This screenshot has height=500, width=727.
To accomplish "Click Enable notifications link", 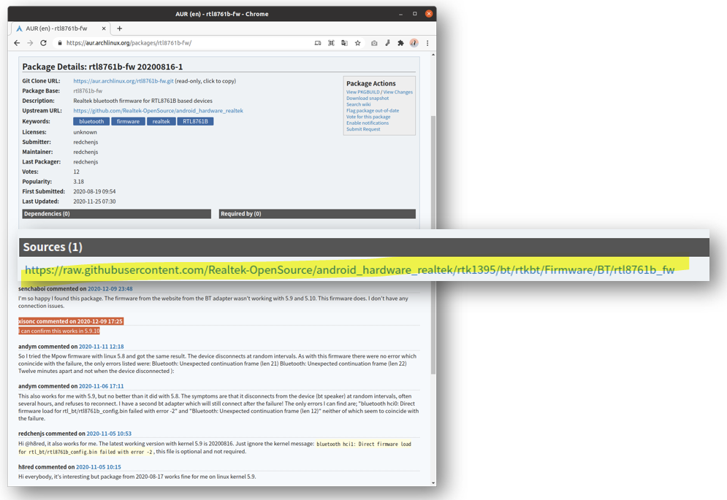I will pos(368,123).
